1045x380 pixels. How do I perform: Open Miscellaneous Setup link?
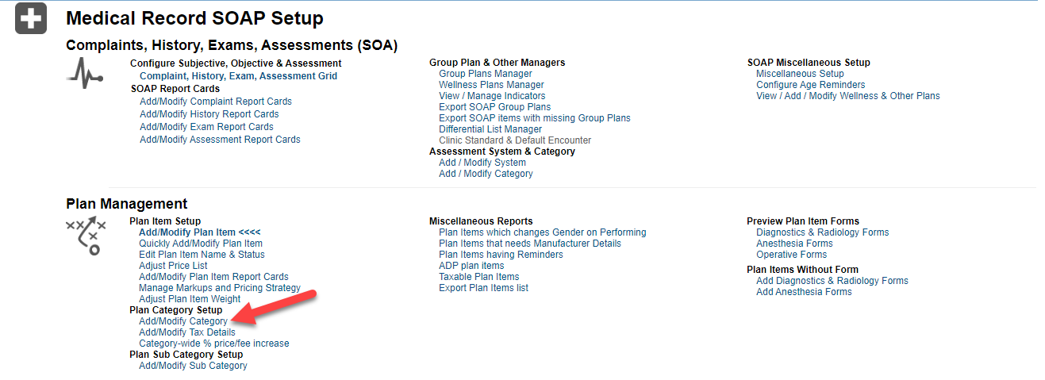pos(800,74)
